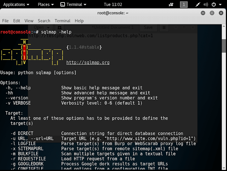Click the '-g GOOGLEDORK' option text

27,164
